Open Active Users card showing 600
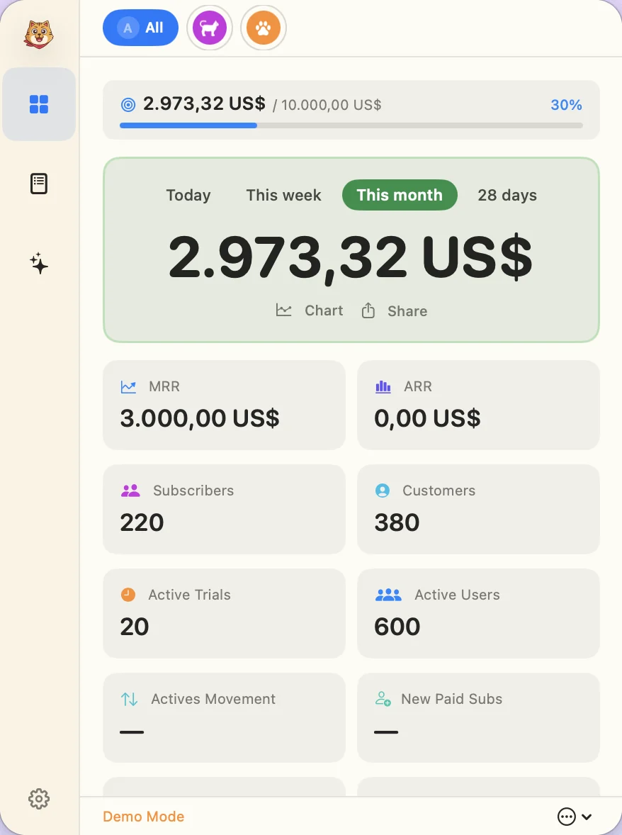 478,613
